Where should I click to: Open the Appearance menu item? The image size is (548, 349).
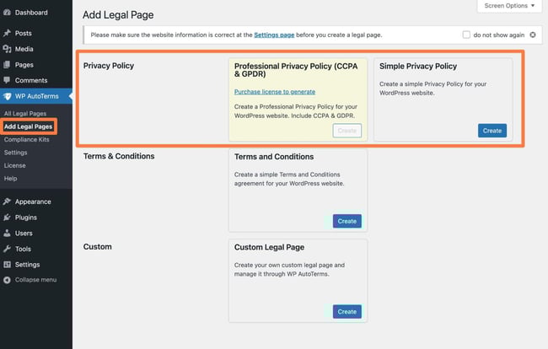point(33,201)
